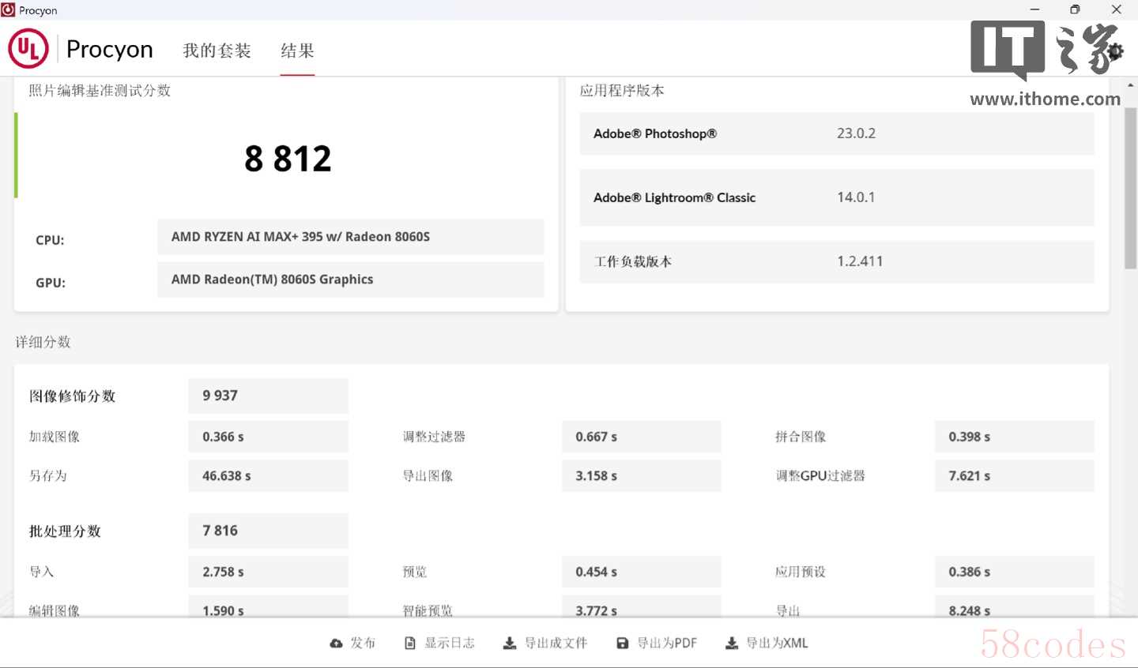Viewport: 1138px width, 668px height.
Task: Click the AMD RYZEN AI MAX+ 395 CPU field
Action: click(x=350, y=237)
